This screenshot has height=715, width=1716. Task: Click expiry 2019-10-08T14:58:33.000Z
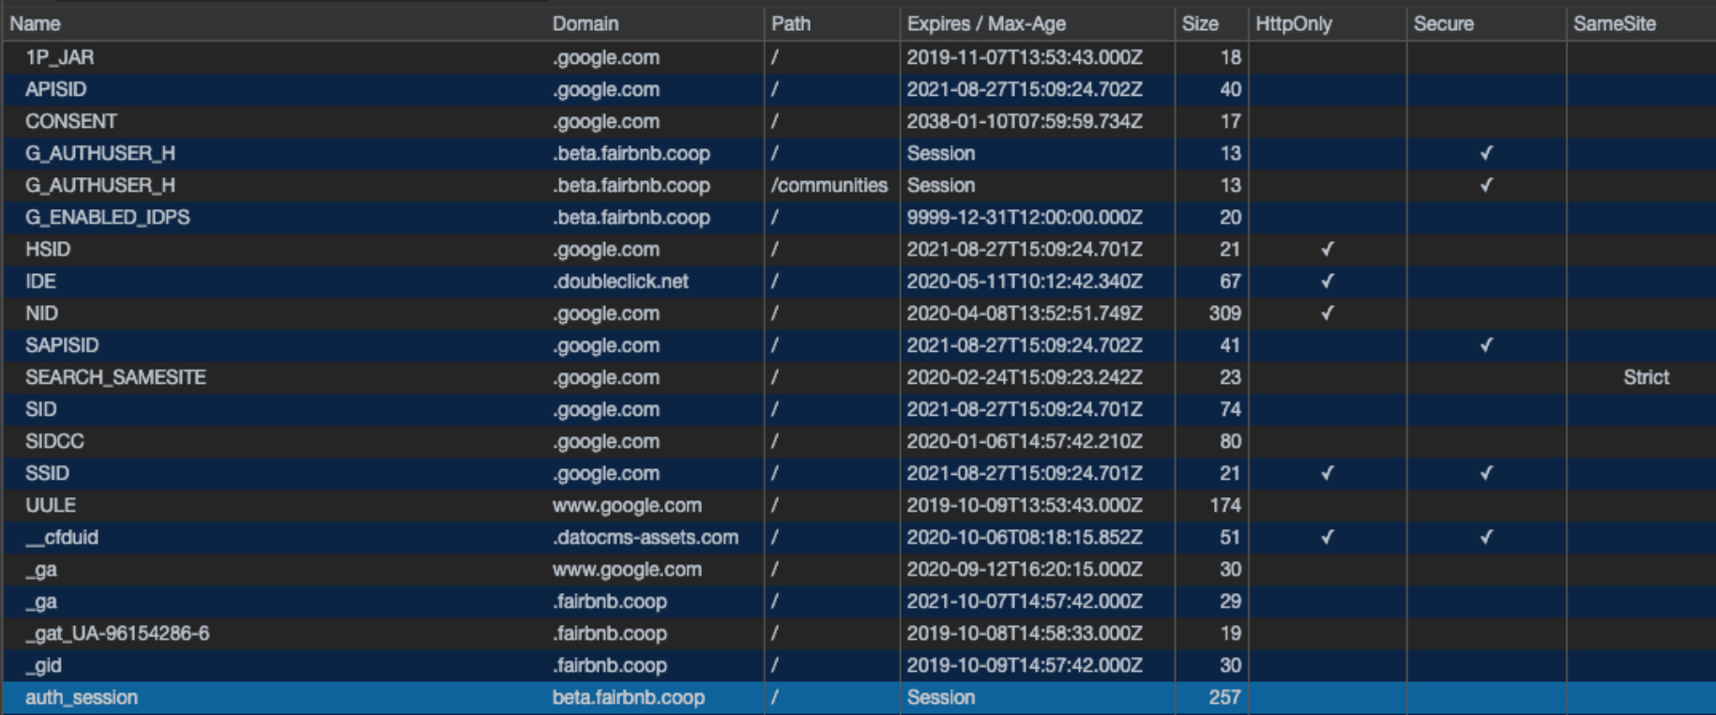pos(1025,633)
